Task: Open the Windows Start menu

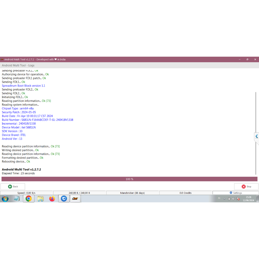Action: tap(5, 199)
